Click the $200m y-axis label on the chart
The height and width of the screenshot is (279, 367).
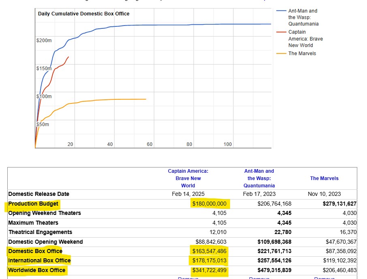(44, 41)
